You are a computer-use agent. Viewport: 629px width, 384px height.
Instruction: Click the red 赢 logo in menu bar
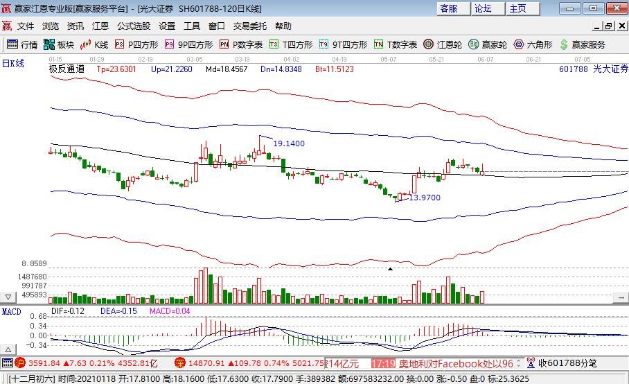click(7, 26)
